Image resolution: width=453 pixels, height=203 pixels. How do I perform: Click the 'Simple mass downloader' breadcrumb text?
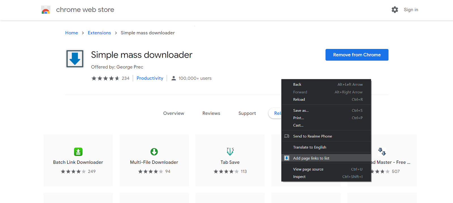[x=148, y=33]
